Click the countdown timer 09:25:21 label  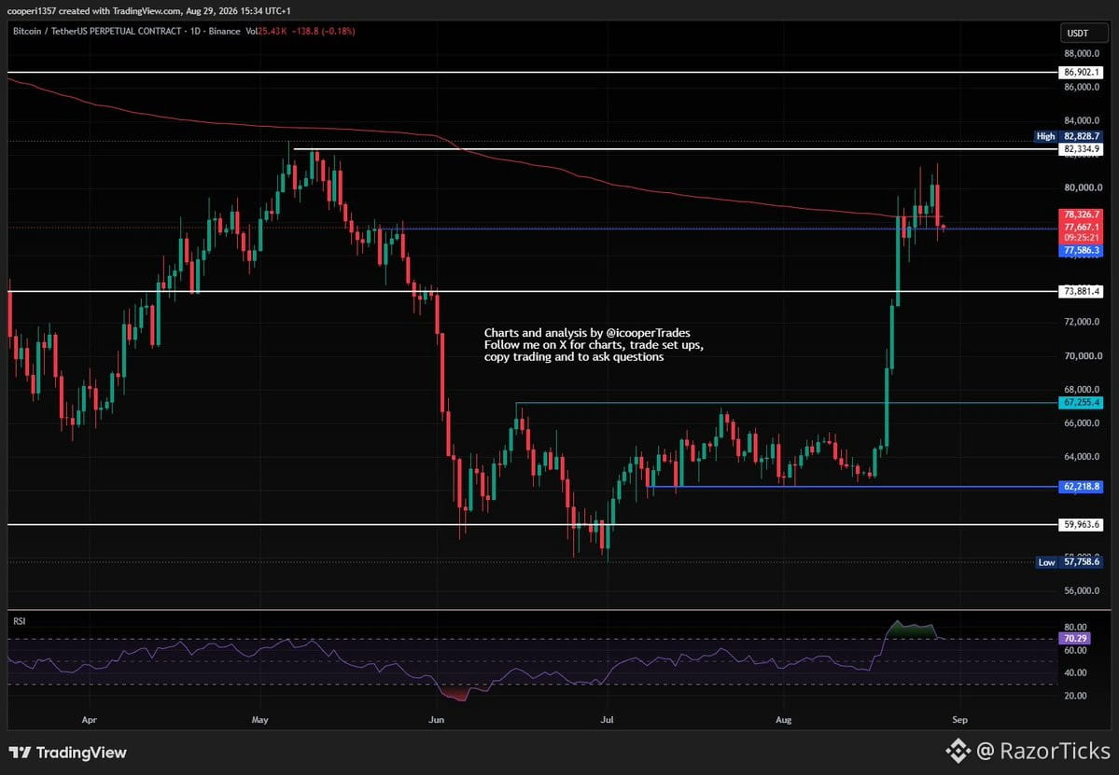pos(1081,238)
